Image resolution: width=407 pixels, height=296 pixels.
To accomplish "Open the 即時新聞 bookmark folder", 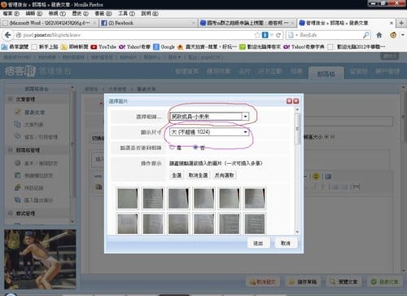I will (x=75, y=46).
